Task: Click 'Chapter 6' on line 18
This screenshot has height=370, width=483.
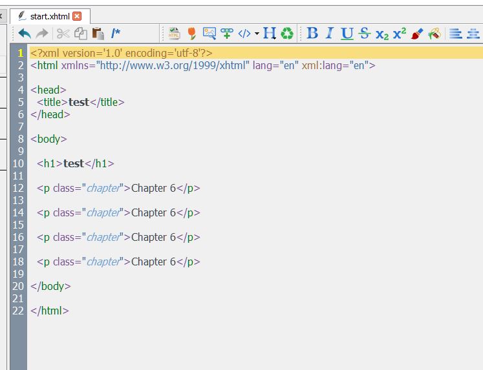Action: tap(153, 262)
